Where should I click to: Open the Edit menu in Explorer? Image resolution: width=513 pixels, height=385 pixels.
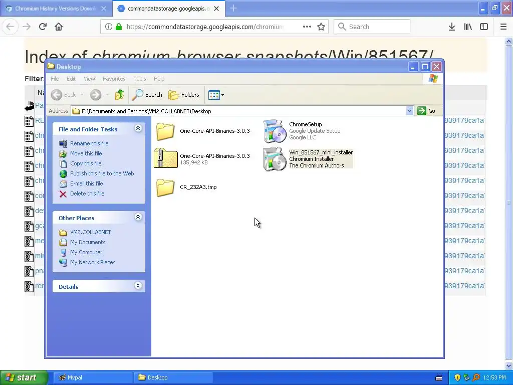[71, 79]
